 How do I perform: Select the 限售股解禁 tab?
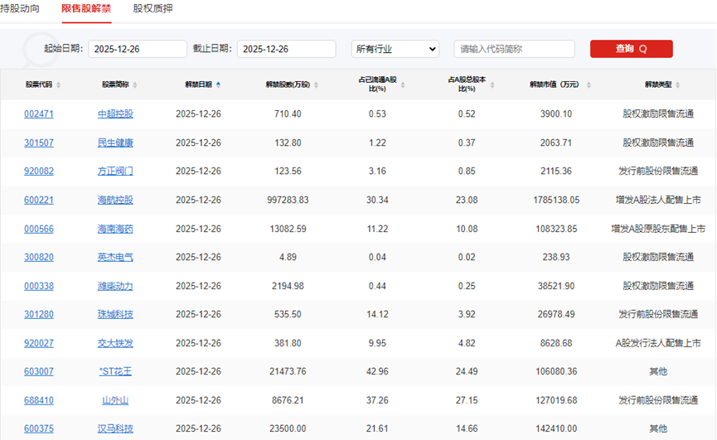(x=86, y=7)
